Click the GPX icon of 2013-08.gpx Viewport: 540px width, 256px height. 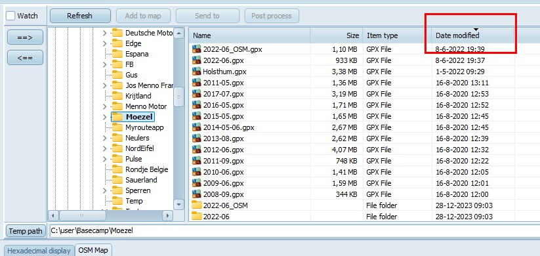point(197,139)
